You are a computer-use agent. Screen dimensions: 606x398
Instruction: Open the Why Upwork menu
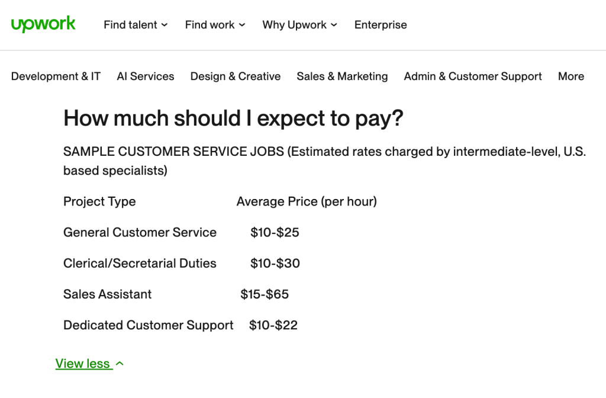pyautogui.click(x=294, y=25)
